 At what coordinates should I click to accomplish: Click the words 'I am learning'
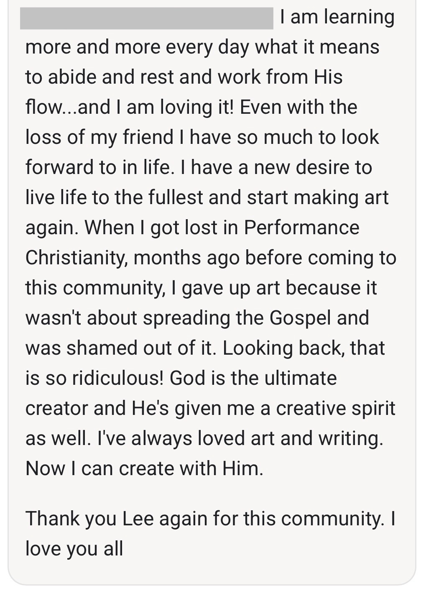(x=337, y=18)
